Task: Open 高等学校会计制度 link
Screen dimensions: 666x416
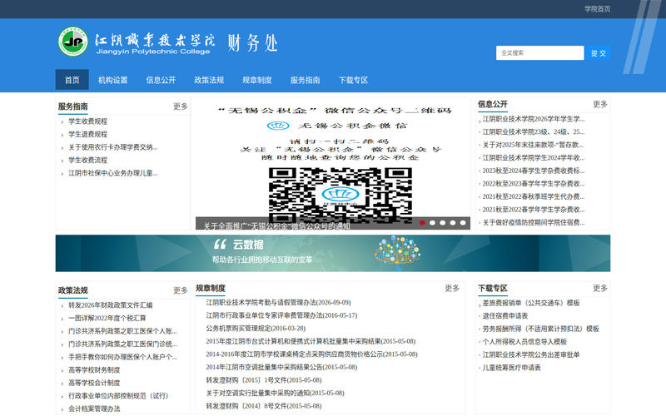Action: [x=94, y=384]
